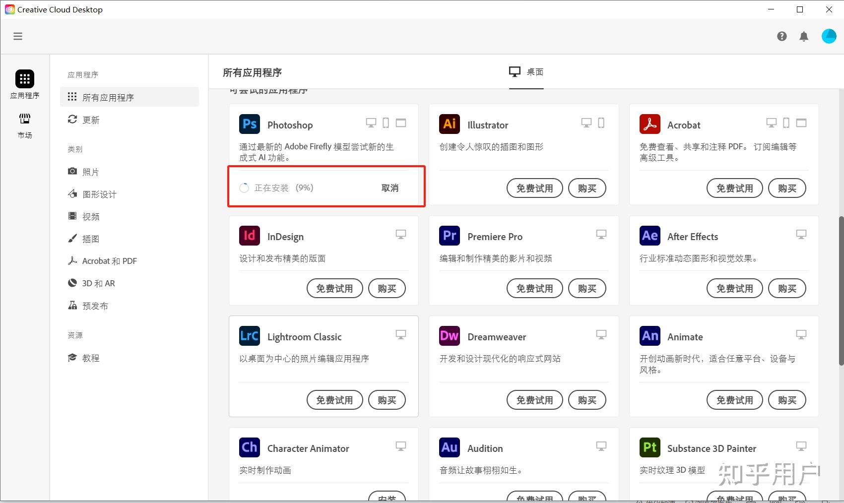Select 所有应用程序 in the sidebar
The image size is (844, 503).
click(x=130, y=97)
